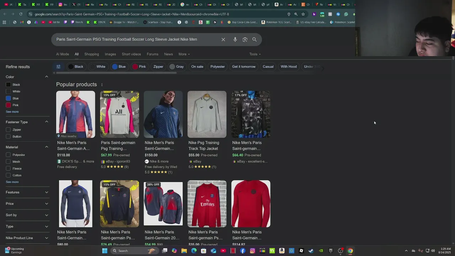The image size is (455, 256).
Task: Open the filter options icon beside Black chip
Action: click(x=58, y=66)
